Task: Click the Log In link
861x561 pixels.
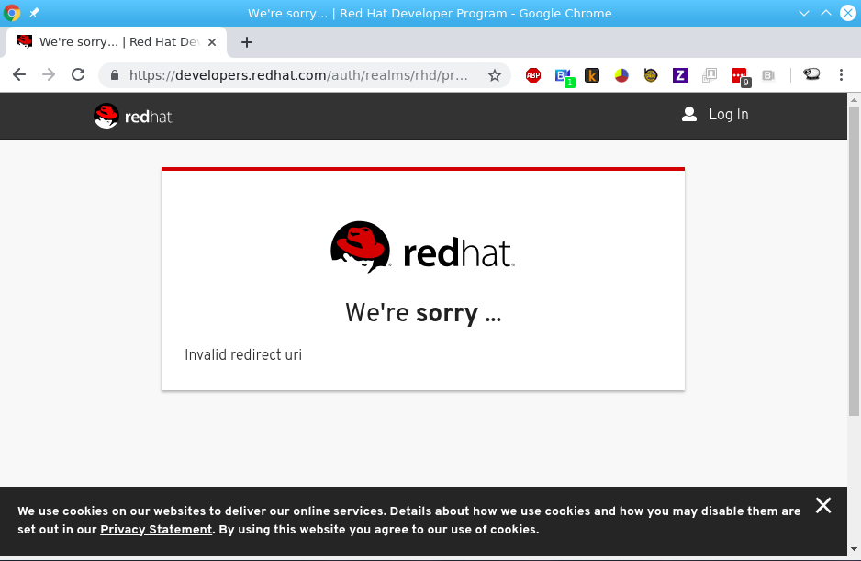Action: tap(729, 114)
